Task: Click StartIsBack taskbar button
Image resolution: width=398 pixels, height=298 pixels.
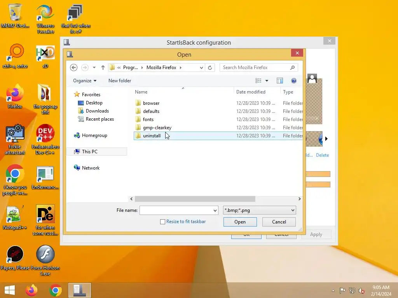Action: pos(79,290)
